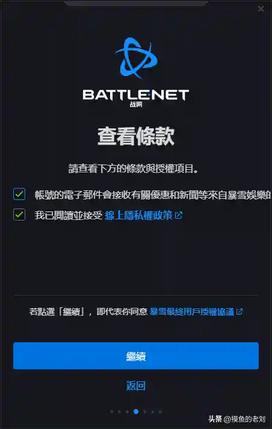Jump to the last page indicator dot
272x429 pixels.
pos(160,412)
